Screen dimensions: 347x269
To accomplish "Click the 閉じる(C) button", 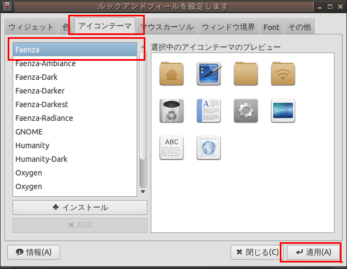I will pos(257,252).
